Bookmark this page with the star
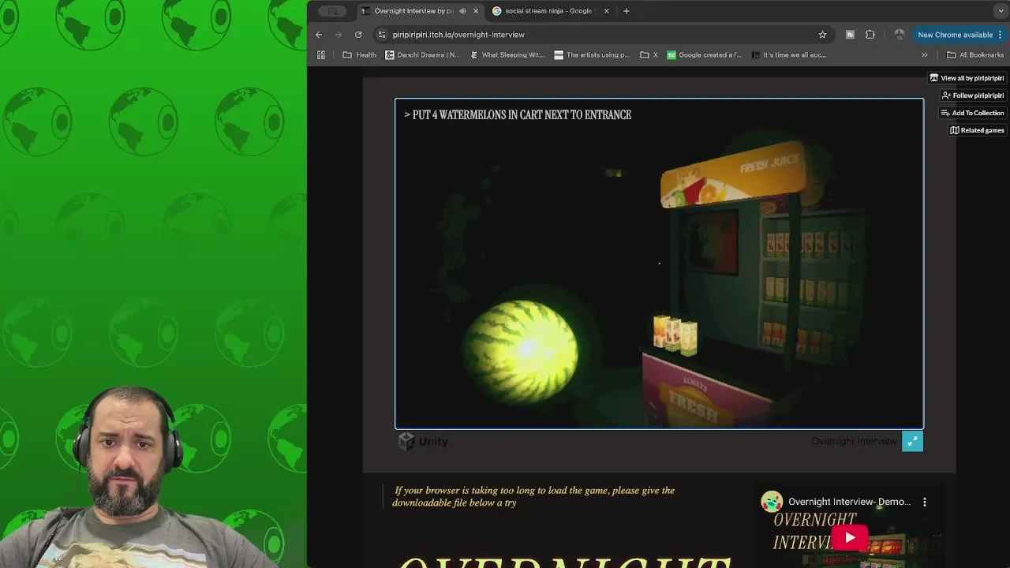The width and height of the screenshot is (1010, 568). pos(822,35)
